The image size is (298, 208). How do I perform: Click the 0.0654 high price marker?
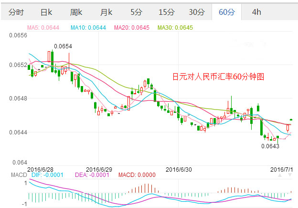63,46
